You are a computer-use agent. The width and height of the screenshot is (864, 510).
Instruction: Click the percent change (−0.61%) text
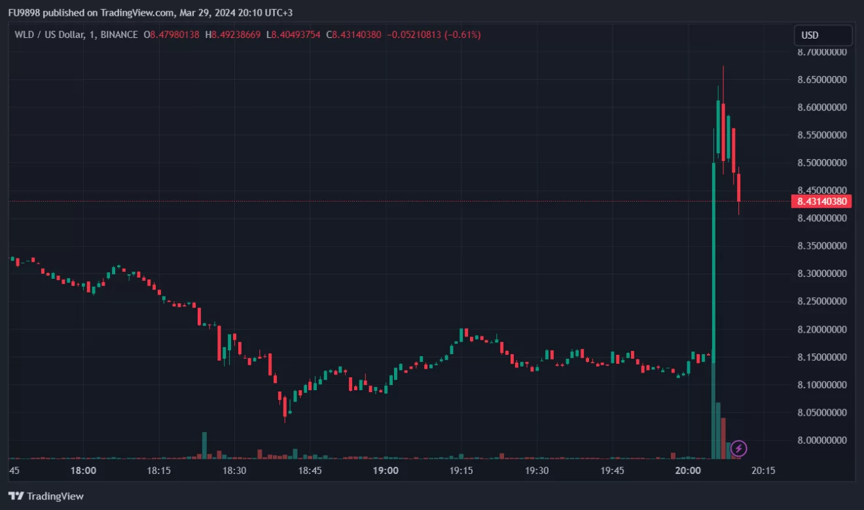pyautogui.click(x=462, y=35)
